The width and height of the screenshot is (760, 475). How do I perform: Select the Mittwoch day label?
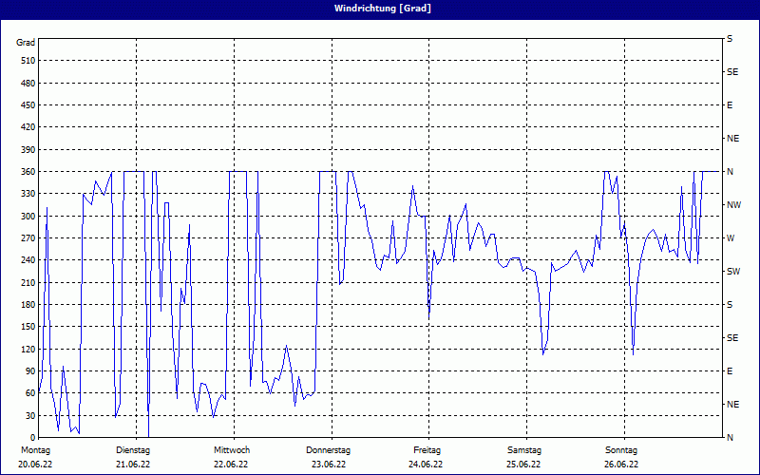coord(232,450)
